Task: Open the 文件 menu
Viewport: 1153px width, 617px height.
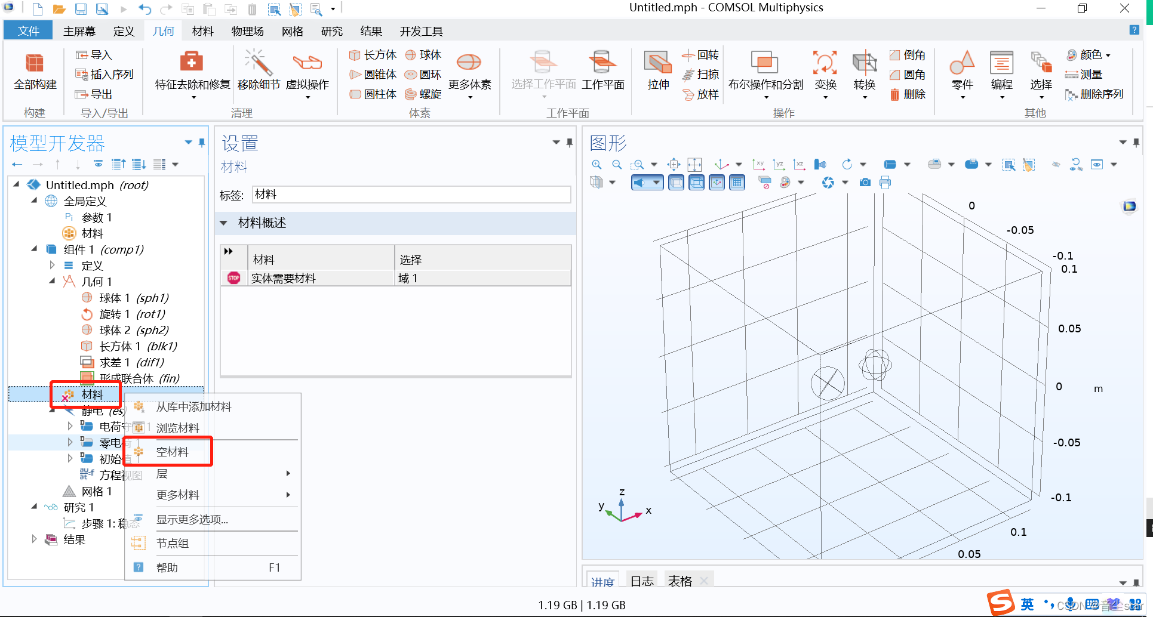Action: pyautogui.click(x=28, y=31)
